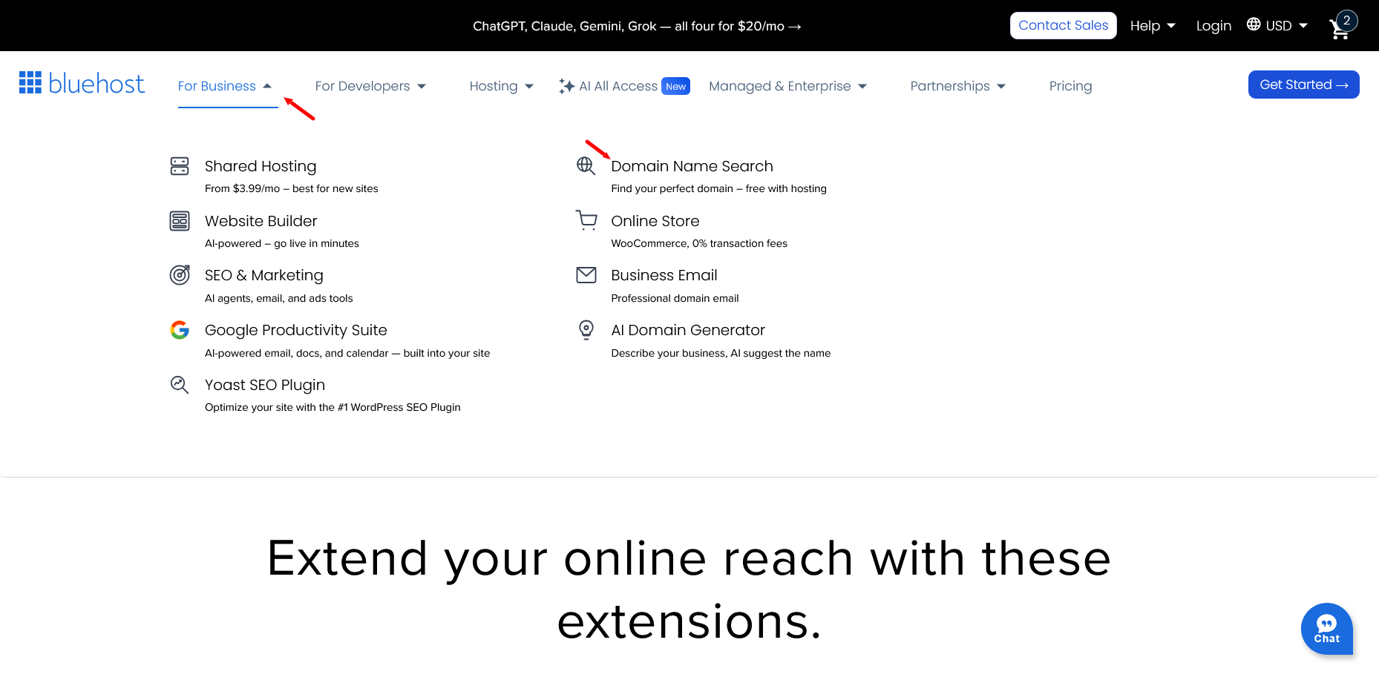This screenshot has width=1379, height=677.
Task: Go to the Pricing page
Action: (1070, 86)
